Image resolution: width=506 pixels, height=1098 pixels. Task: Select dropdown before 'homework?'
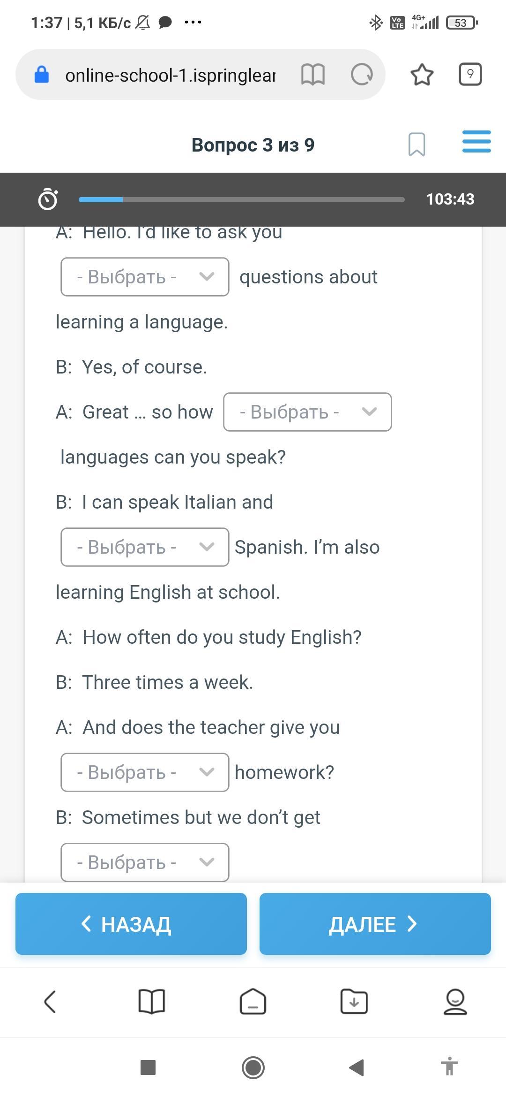pyautogui.click(x=145, y=772)
